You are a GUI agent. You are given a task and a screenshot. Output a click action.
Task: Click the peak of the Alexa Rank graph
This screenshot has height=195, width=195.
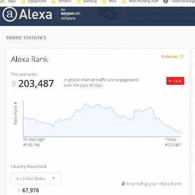[x=85, y=103]
